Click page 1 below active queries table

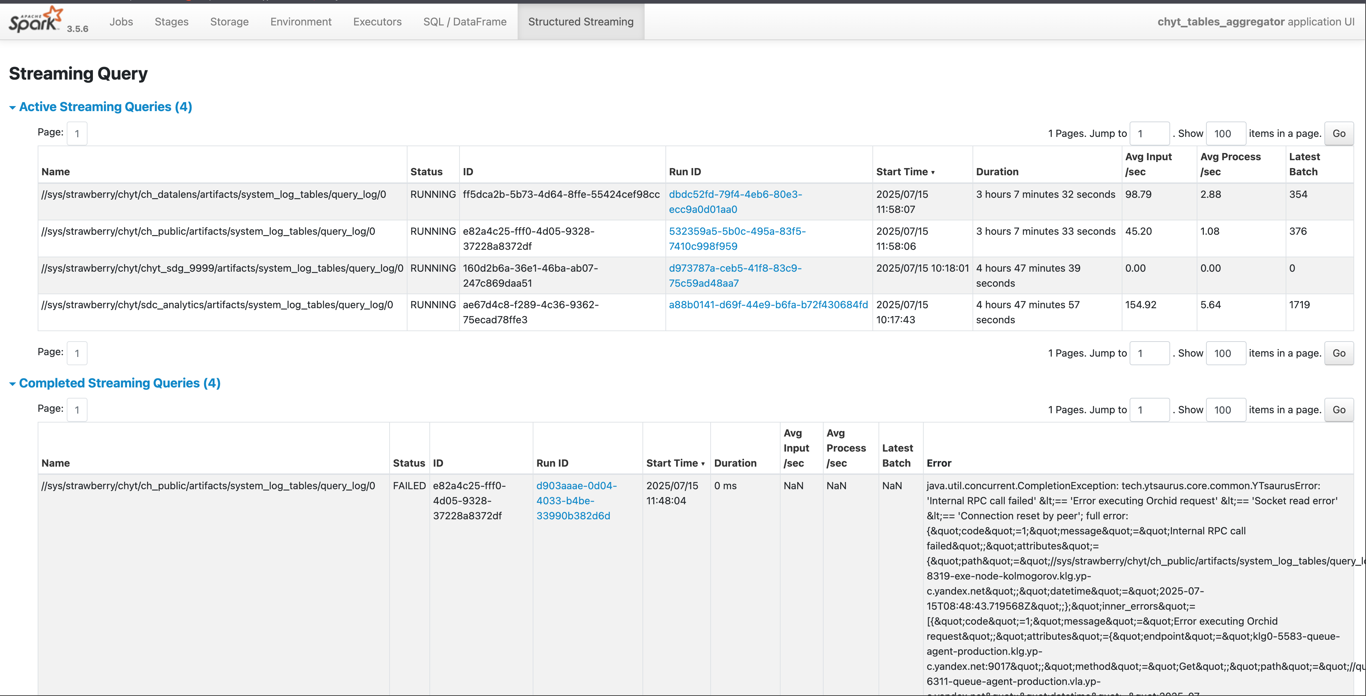coord(77,353)
